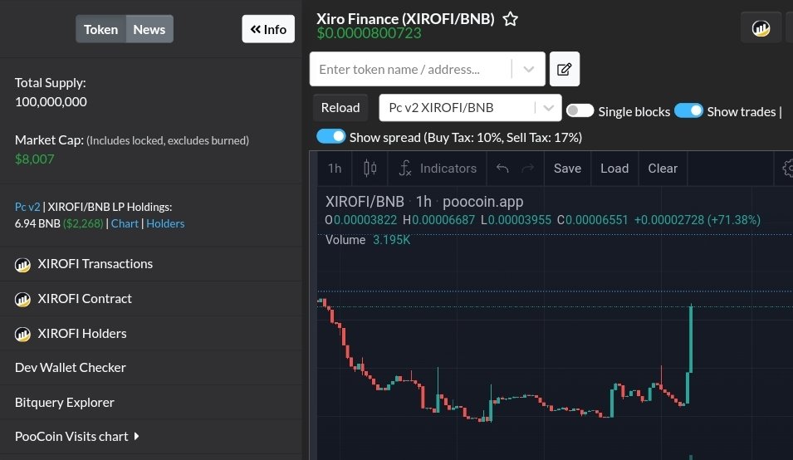Click icon beside XIROFI Transactions
This screenshot has height=460, width=793.
pyautogui.click(x=22, y=264)
